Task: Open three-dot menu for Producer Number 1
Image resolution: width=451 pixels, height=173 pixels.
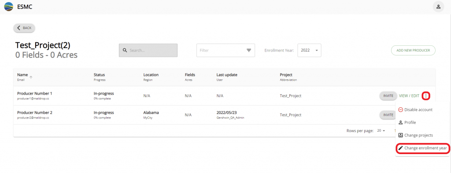Action: click(x=426, y=96)
